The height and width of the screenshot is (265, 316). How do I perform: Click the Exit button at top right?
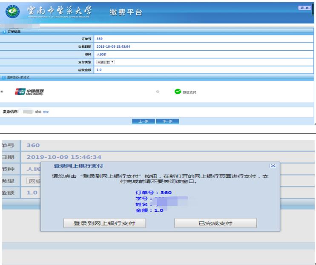pos(305,8)
